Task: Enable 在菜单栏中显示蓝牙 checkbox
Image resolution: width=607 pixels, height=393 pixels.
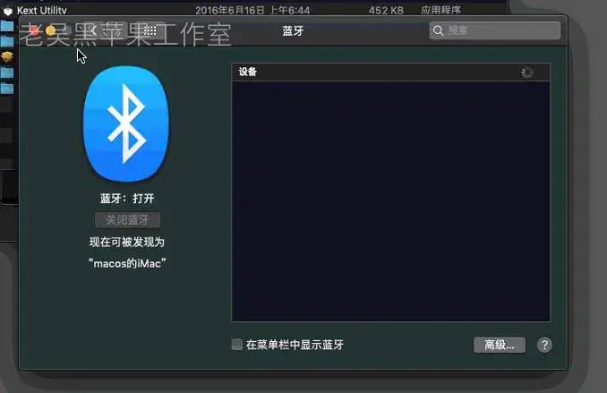Action: click(237, 345)
